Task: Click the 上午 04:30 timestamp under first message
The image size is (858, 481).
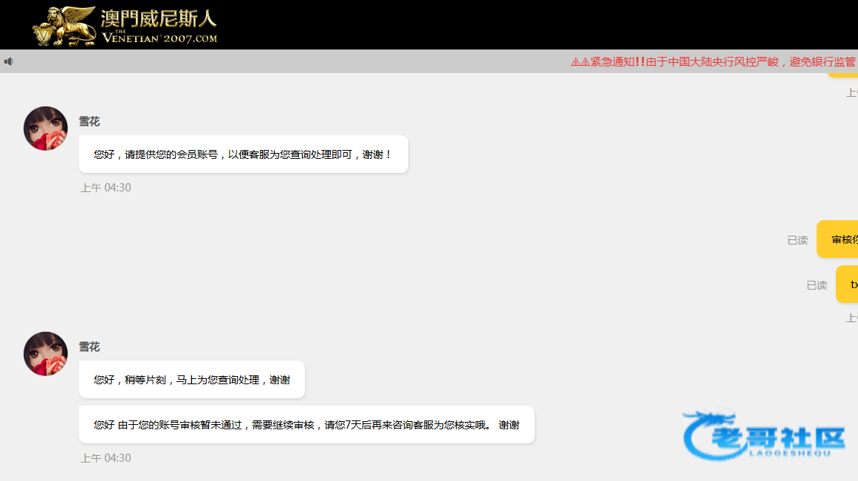Action: [106, 188]
